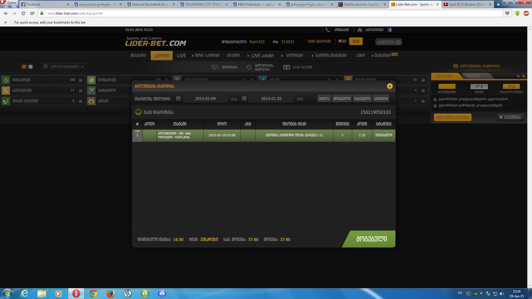The image size is (532, 299).
Task: Toggle the balance ON switch
Action: click(342, 41)
